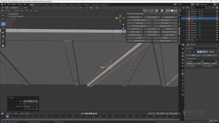Switch to the UV Editing workspace tab
Image resolution: width=219 pixels, height=123 pixels.
(54, 5)
